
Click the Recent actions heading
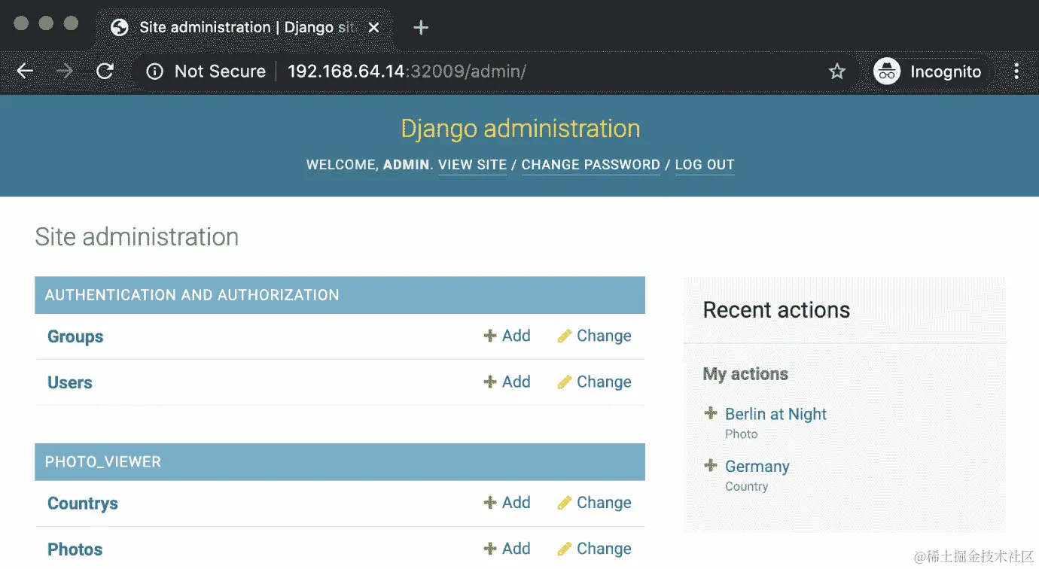click(x=776, y=310)
